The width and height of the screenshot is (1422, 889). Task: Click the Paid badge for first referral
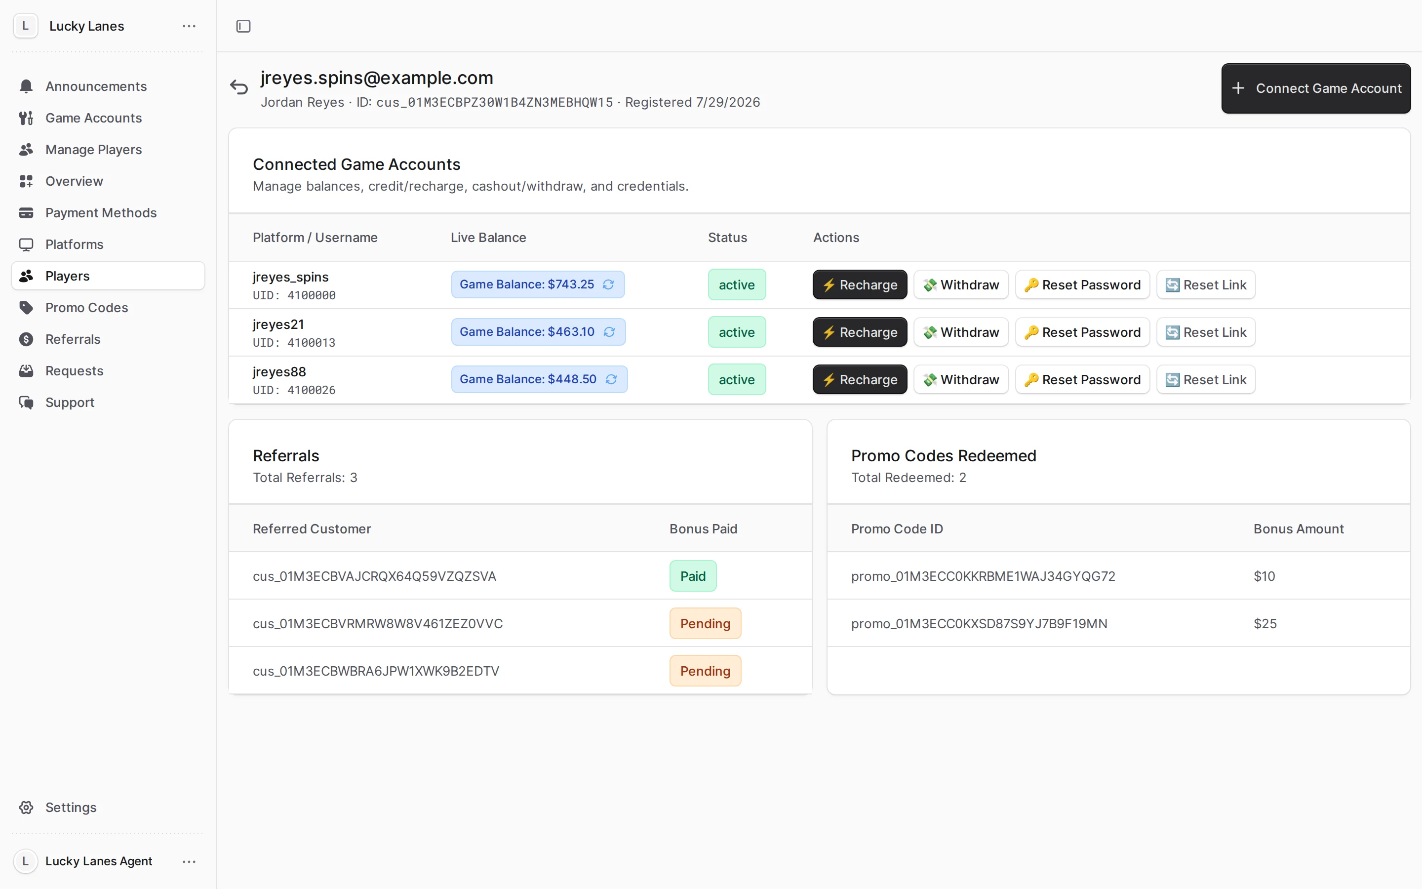693,576
